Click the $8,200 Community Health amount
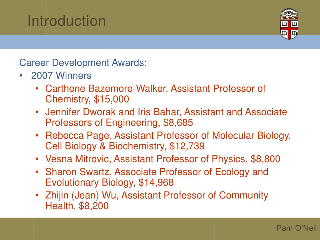Image resolution: width=320 pixels, height=240 pixels. pos(94,206)
